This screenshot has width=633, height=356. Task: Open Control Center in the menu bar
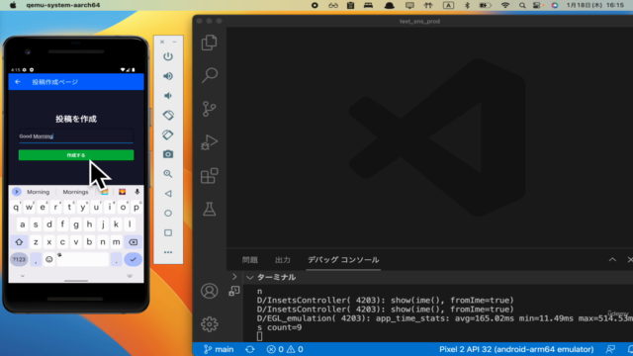[x=537, y=5]
